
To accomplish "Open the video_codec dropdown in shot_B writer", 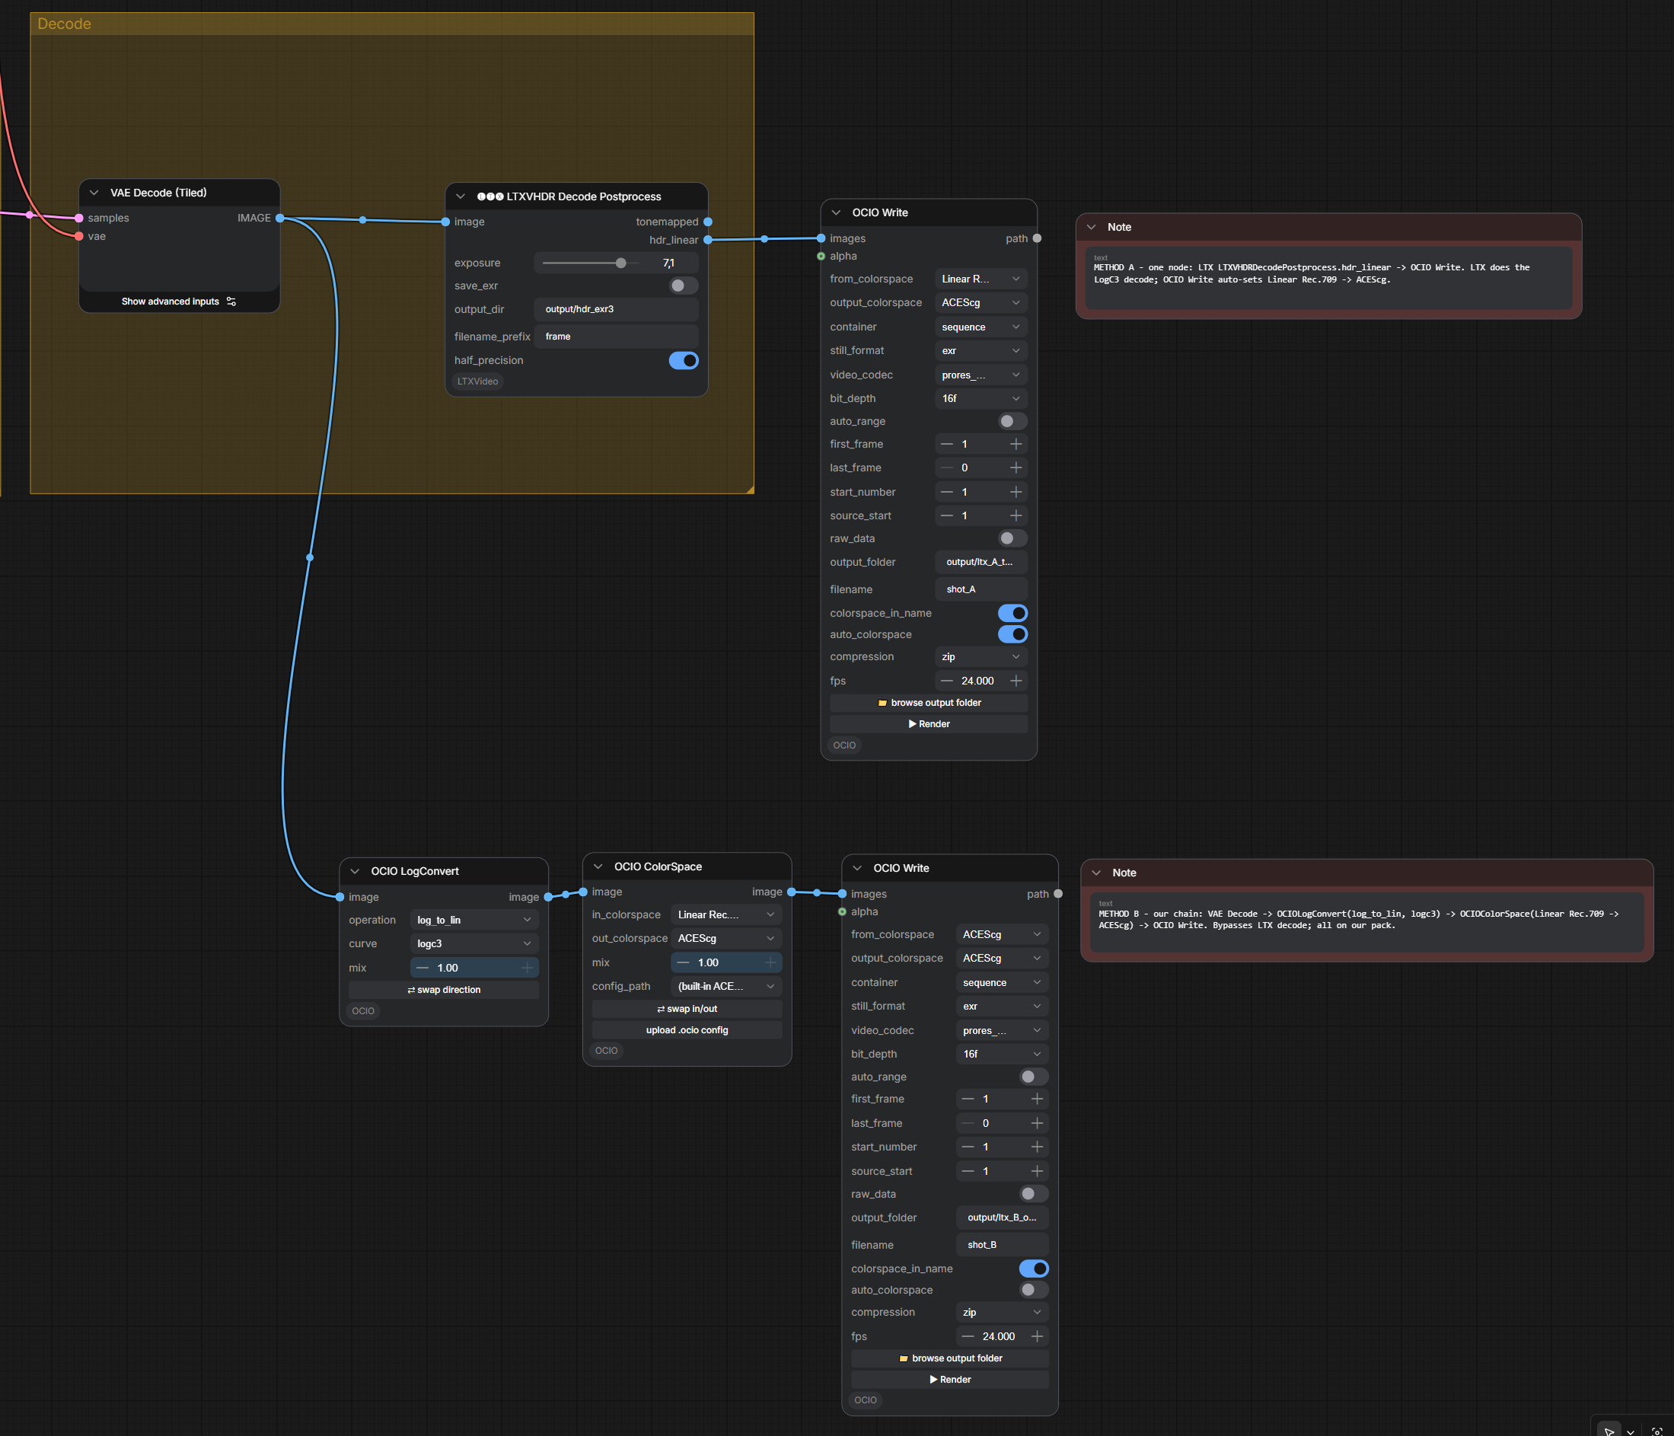I will [x=1002, y=1030].
